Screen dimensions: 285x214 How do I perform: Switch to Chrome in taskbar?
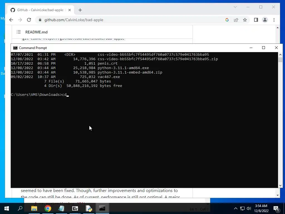tap(48, 208)
